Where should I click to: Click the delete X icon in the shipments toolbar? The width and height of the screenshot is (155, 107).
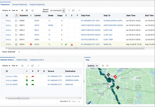click(x=27, y=10)
